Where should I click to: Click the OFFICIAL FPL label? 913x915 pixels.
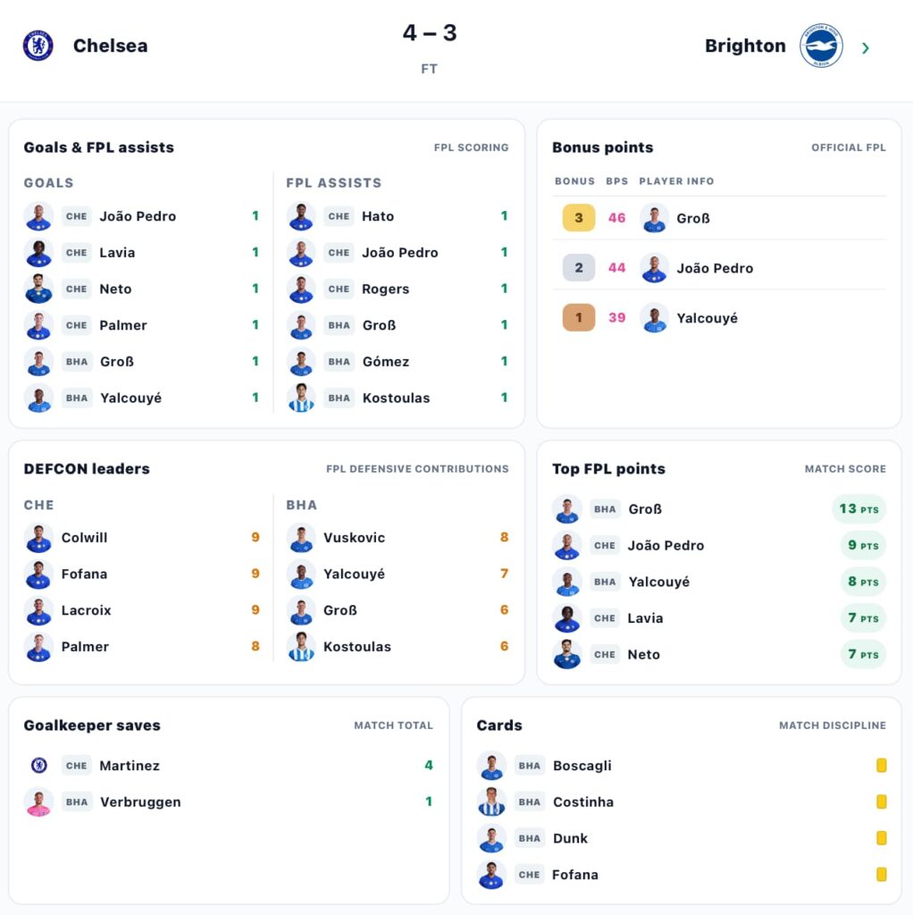pos(849,147)
